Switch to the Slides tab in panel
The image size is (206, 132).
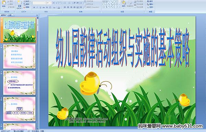tap(3, 15)
